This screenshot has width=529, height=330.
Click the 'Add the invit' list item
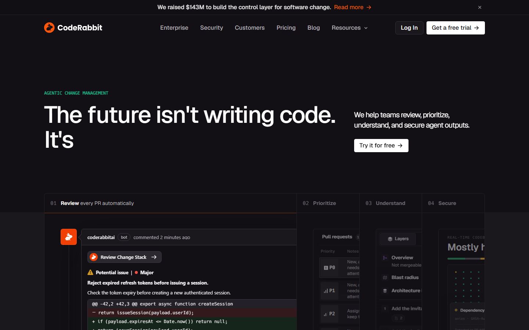406,308
